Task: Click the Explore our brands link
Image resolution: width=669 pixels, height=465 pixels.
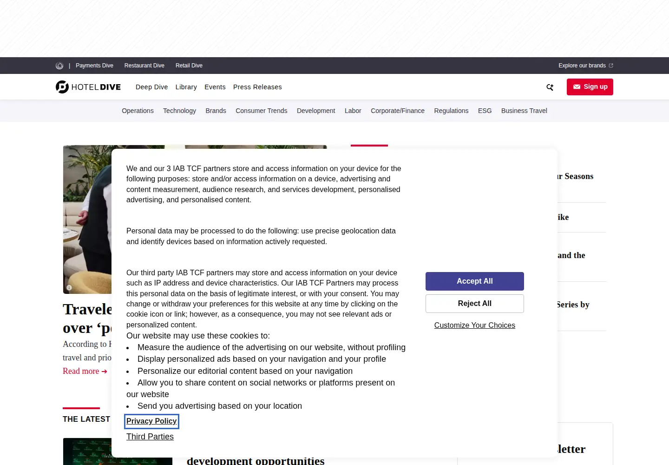Action: coord(586,66)
